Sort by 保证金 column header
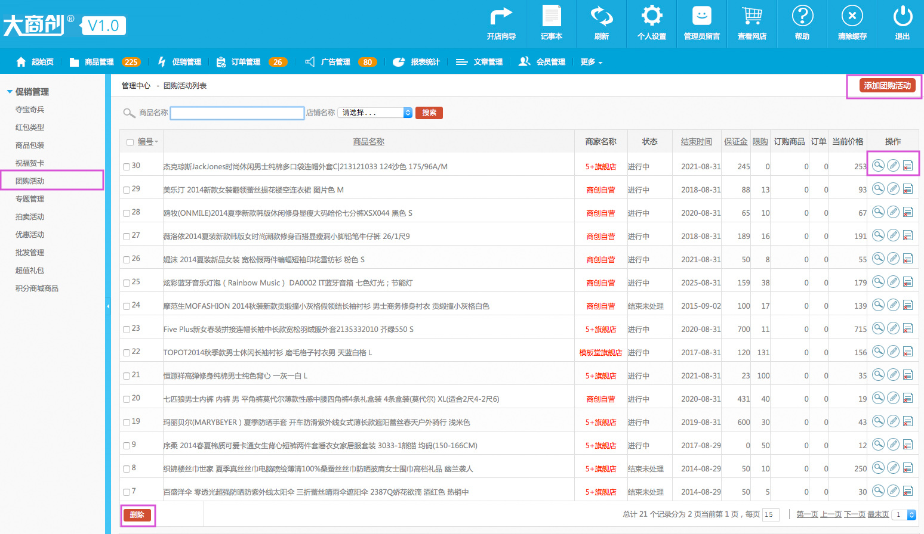This screenshot has height=534, width=924. (735, 141)
